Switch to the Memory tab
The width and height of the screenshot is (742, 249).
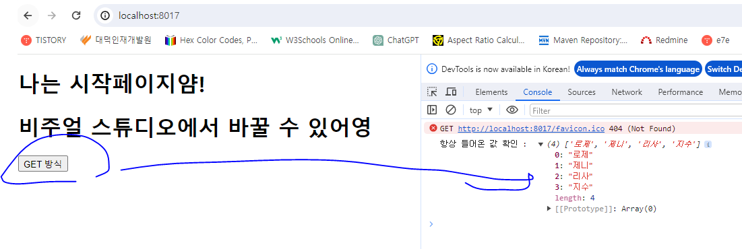(730, 92)
